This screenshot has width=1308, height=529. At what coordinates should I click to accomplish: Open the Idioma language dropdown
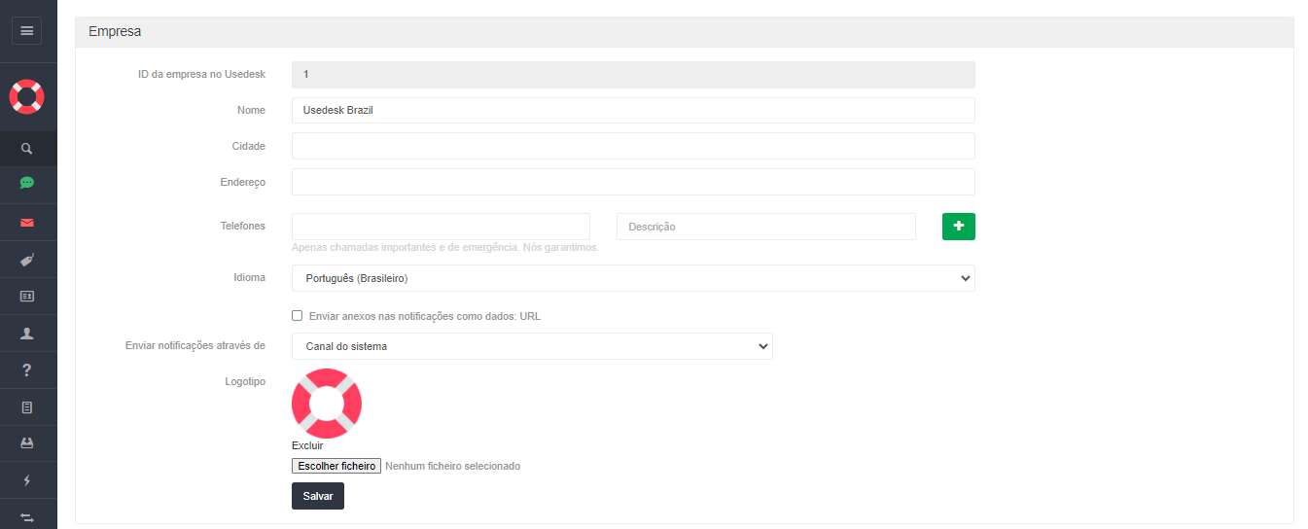(633, 278)
